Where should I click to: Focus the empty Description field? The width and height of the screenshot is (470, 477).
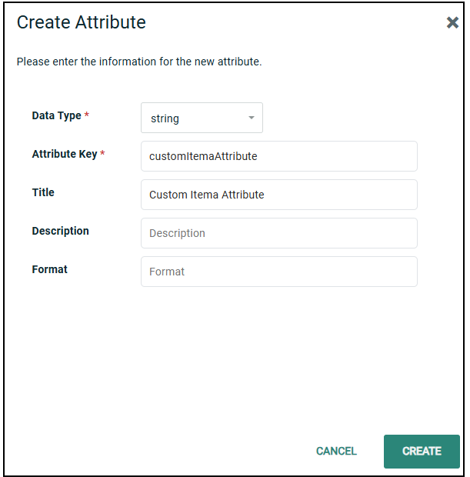point(278,233)
